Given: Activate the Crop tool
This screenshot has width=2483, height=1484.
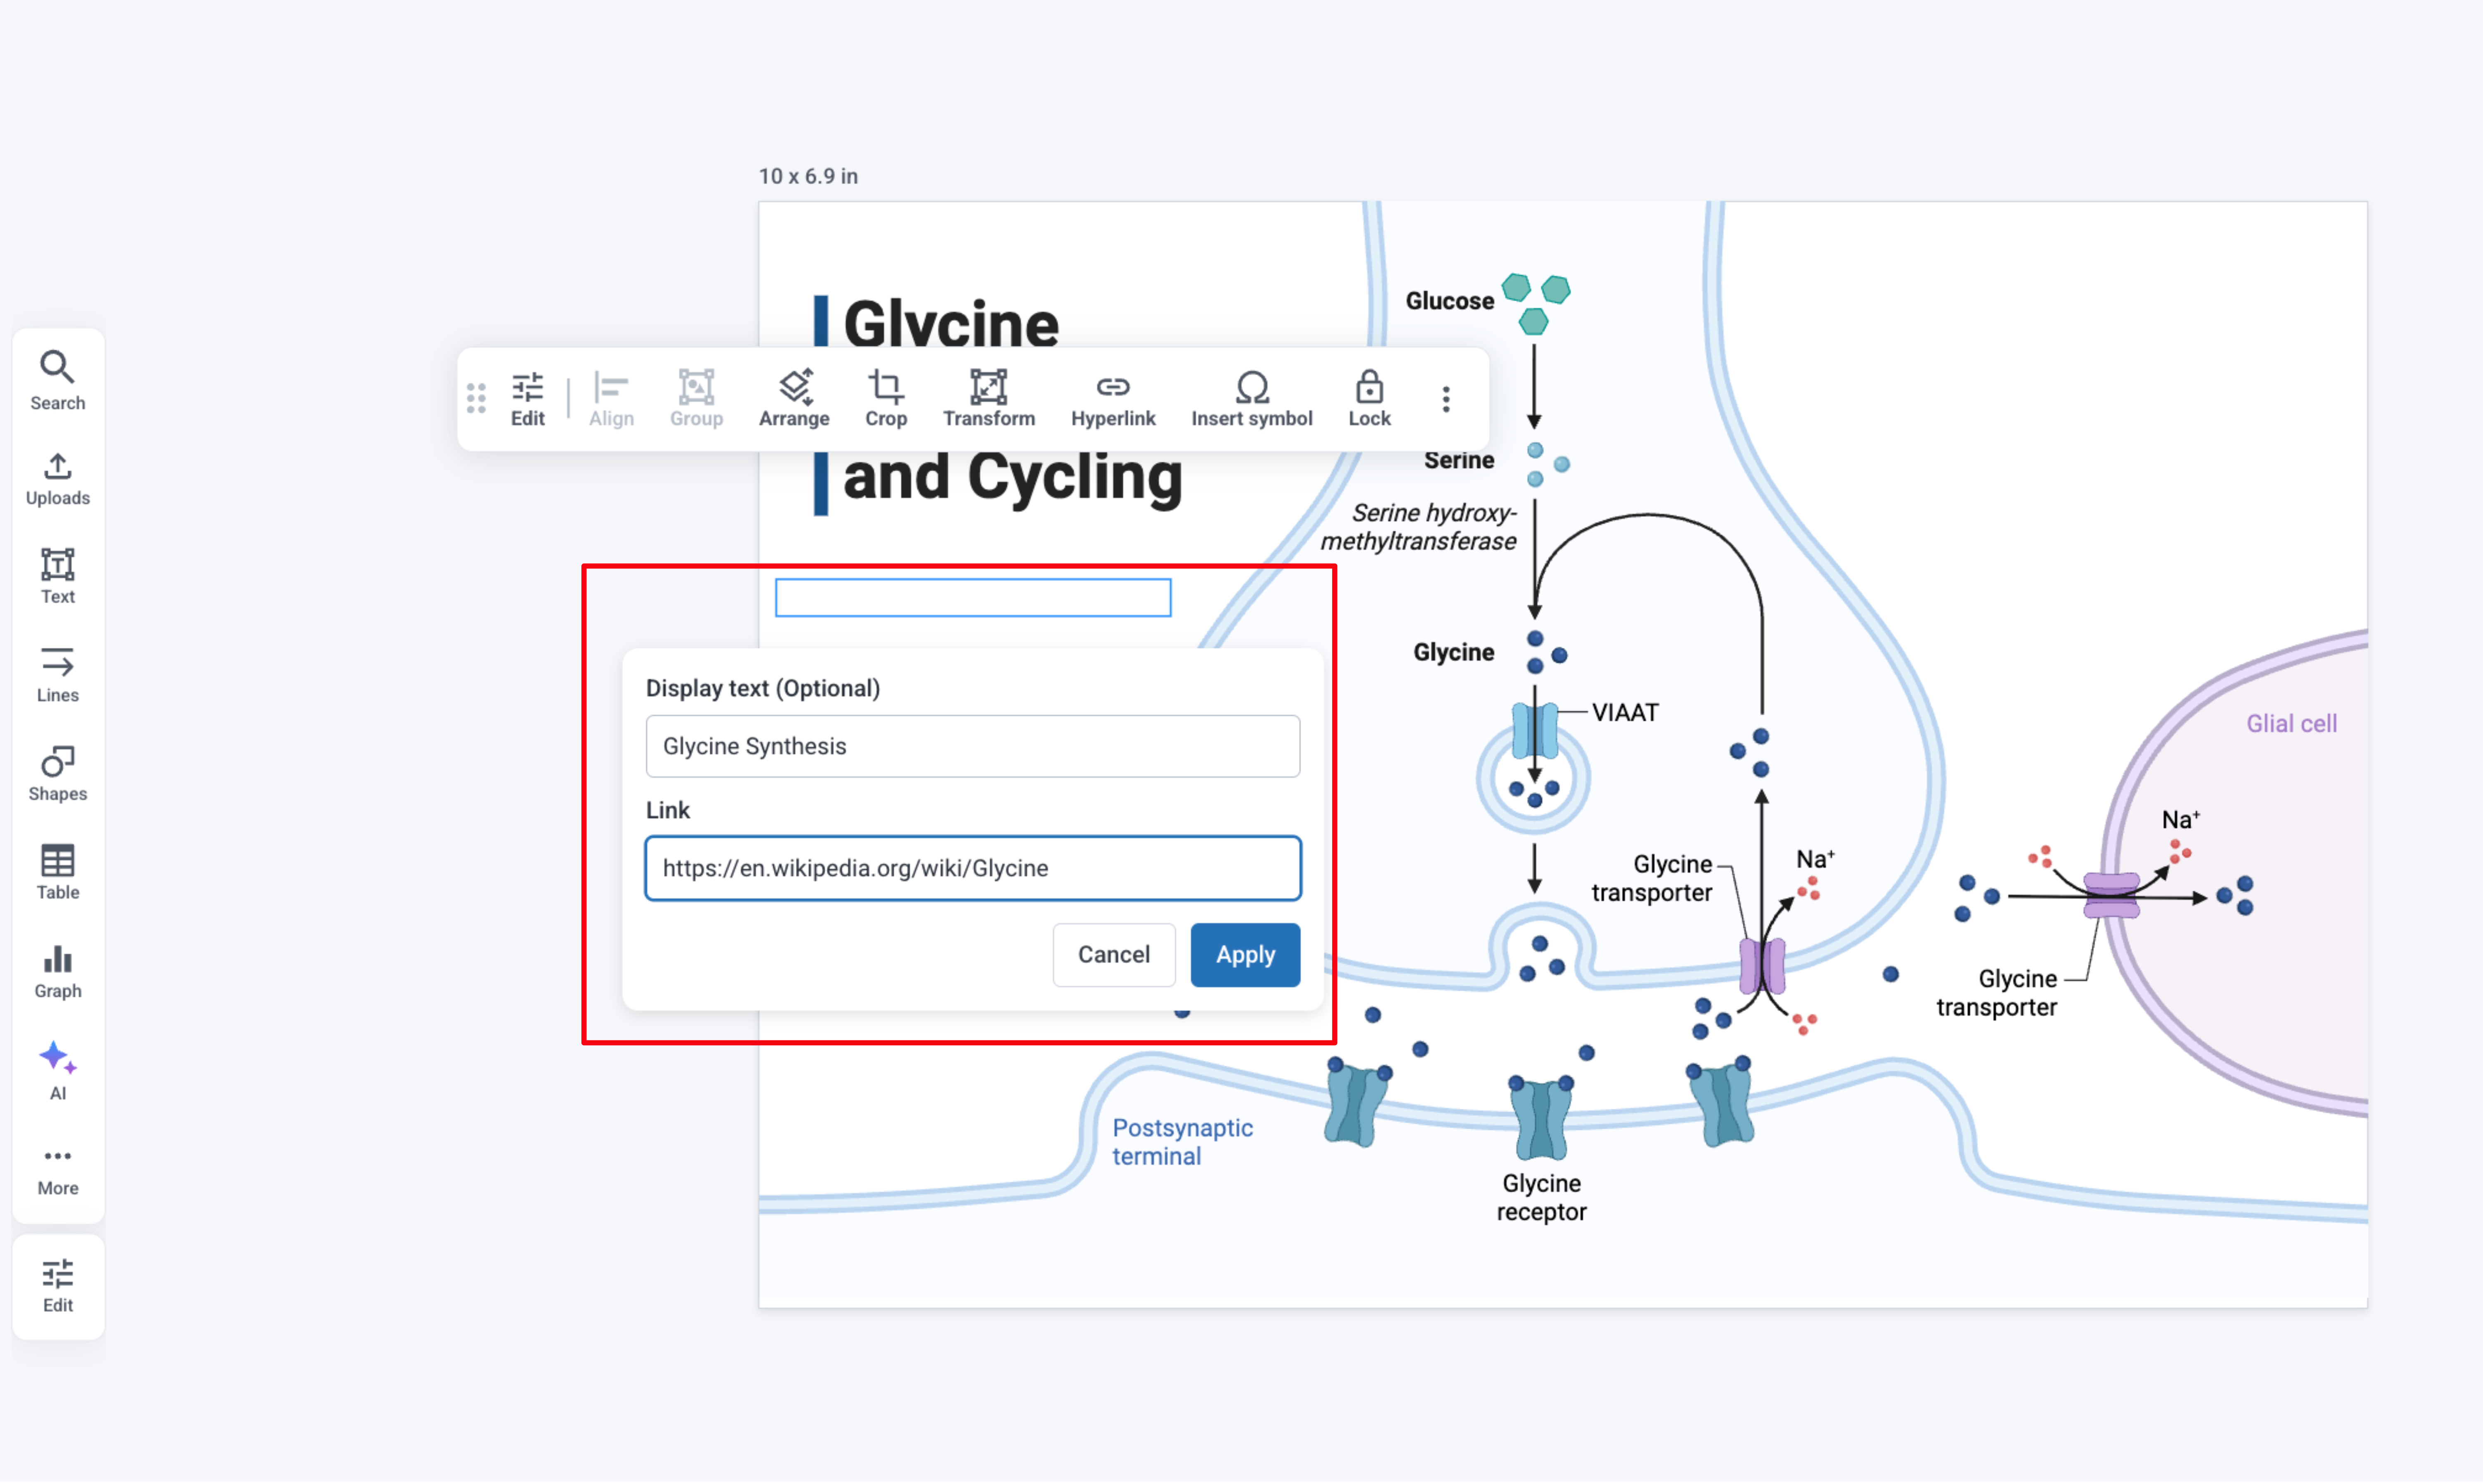Looking at the screenshot, I should tap(885, 399).
